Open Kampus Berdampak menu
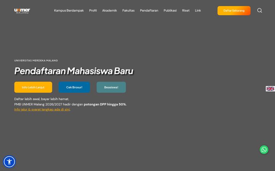 pos(69,11)
